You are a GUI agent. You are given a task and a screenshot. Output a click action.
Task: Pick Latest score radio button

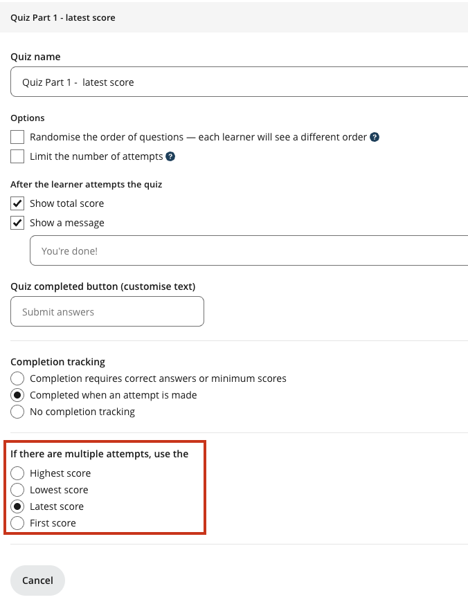pos(17,506)
